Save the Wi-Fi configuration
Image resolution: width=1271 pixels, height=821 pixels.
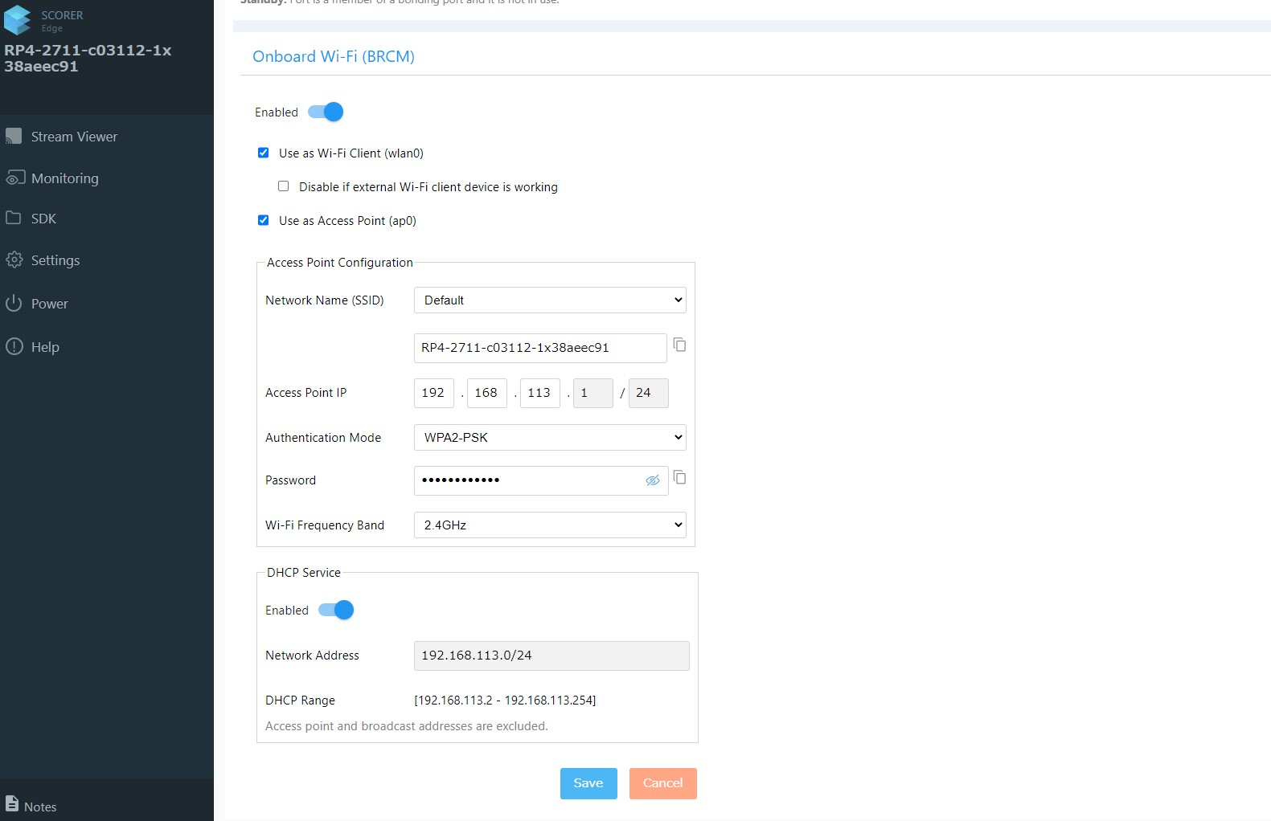tap(588, 783)
